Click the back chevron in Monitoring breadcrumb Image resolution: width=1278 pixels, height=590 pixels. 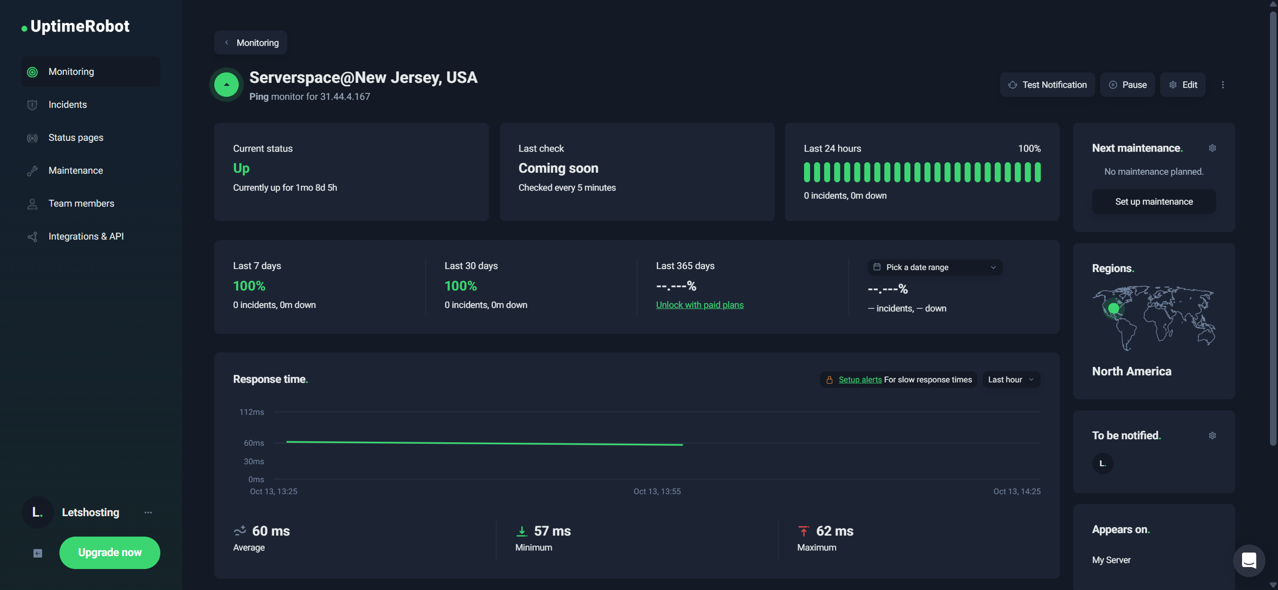pos(226,42)
